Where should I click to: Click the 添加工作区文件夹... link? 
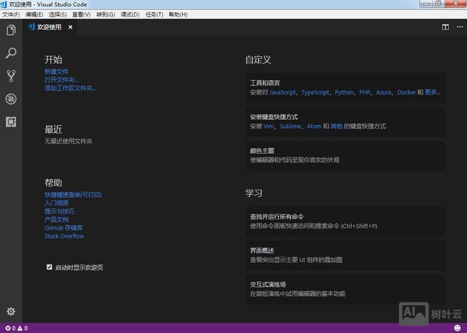pos(71,88)
